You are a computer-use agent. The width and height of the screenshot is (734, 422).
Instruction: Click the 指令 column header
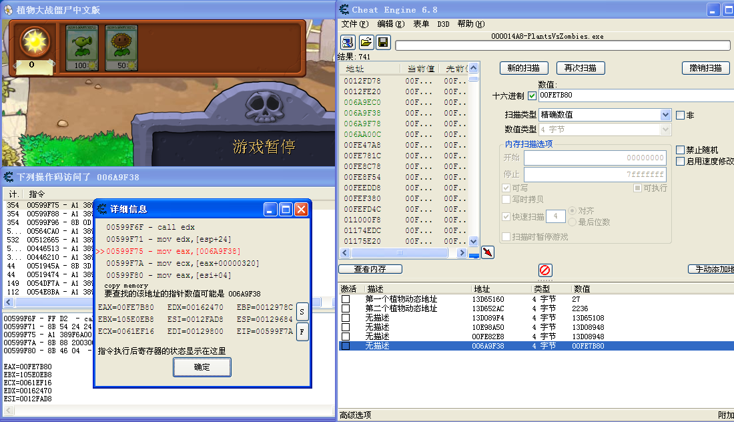coord(37,194)
